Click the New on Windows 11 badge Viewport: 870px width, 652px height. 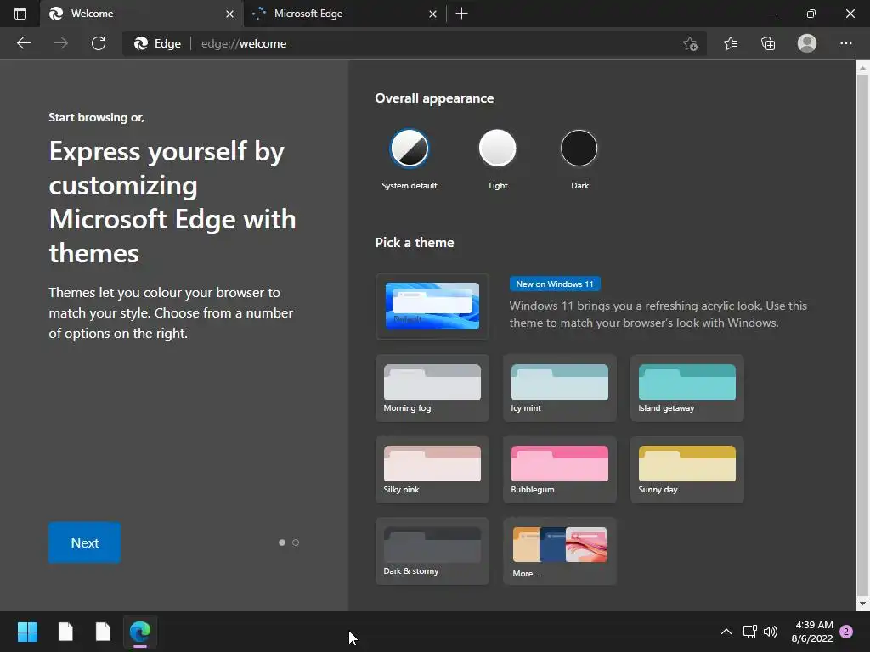tap(555, 284)
